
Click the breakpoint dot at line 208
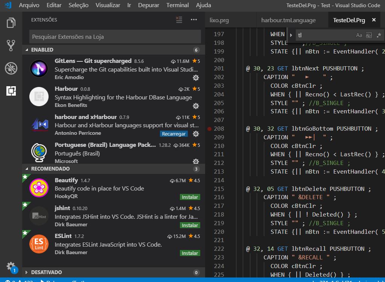(209, 129)
